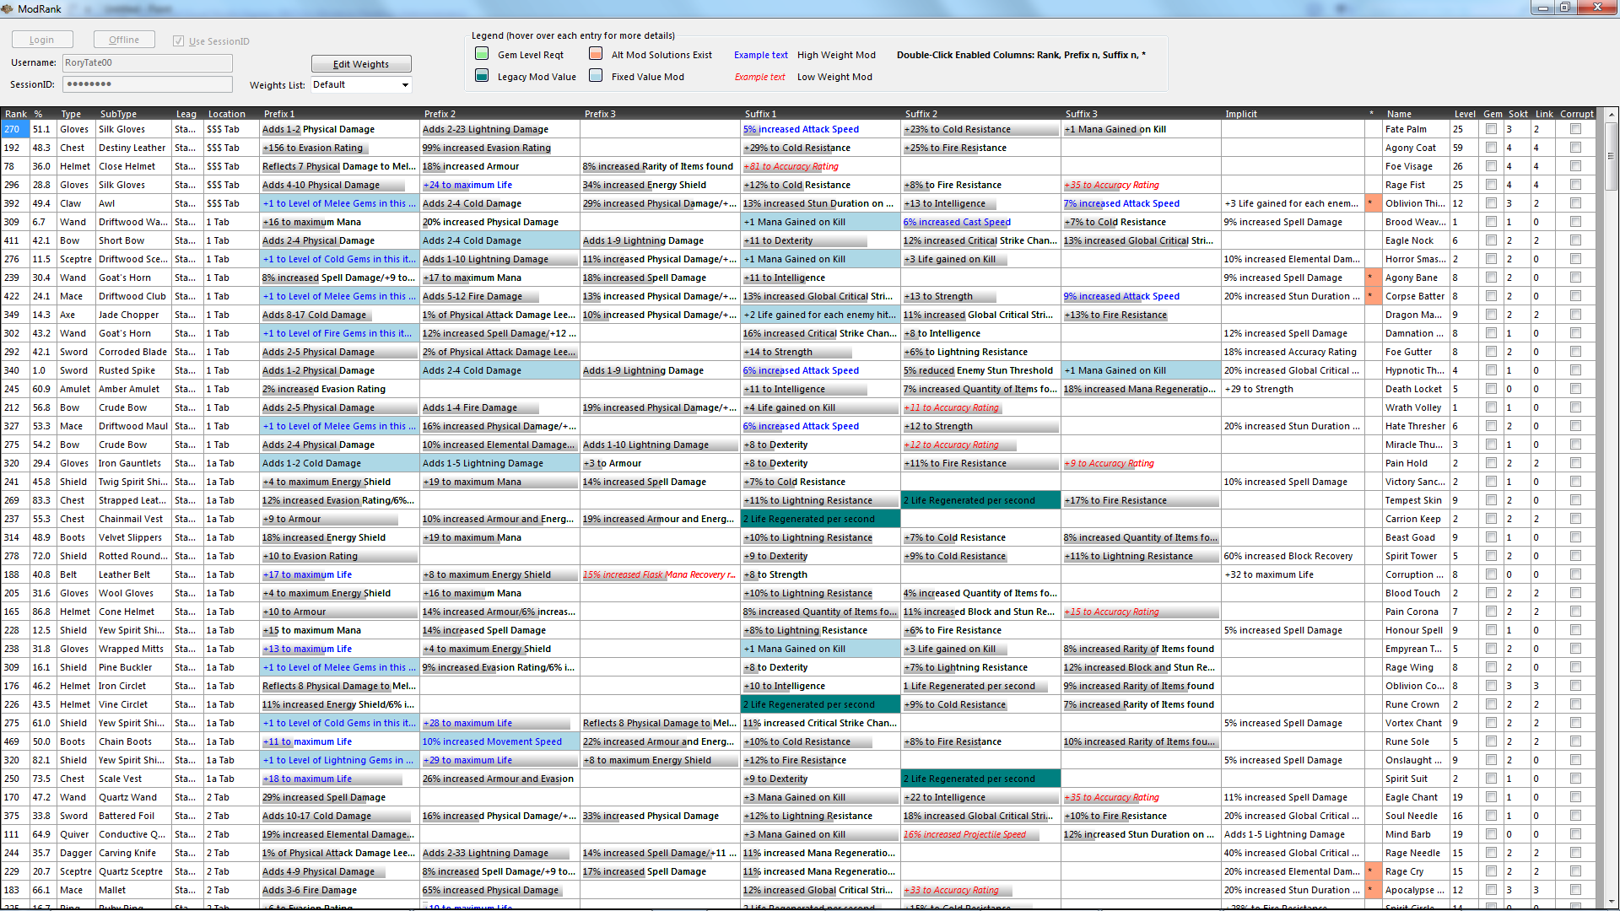The height and width of the screenshot is (911, 1620).
Task: Click the light blue Fixed Value Mod swatch
Action: [x=596, y=76]
